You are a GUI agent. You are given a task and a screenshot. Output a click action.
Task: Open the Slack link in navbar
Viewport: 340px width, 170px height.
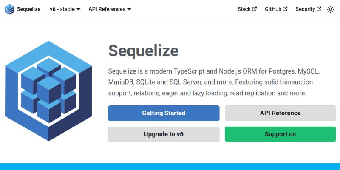[x=244, y=9]
